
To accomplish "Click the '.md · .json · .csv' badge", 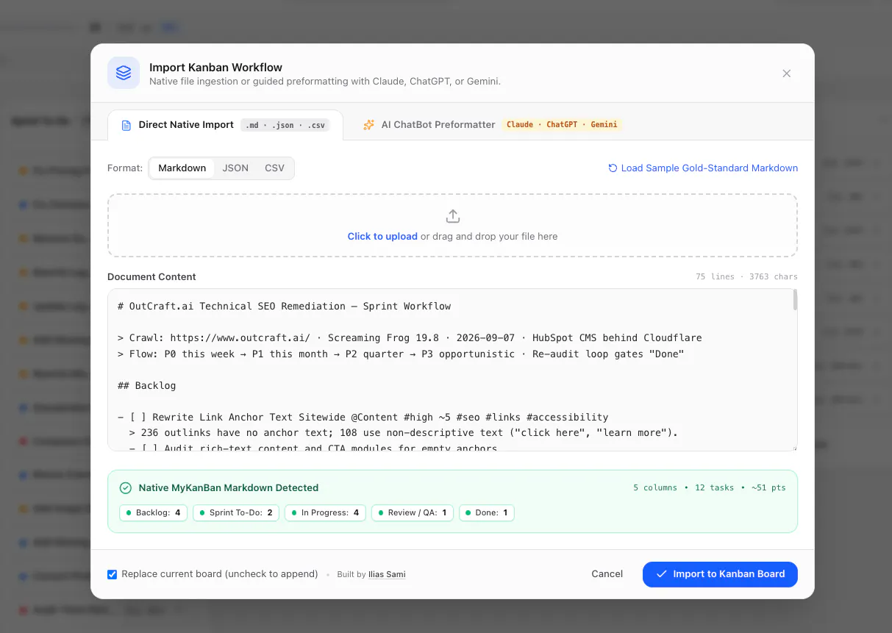I will 285,125.
